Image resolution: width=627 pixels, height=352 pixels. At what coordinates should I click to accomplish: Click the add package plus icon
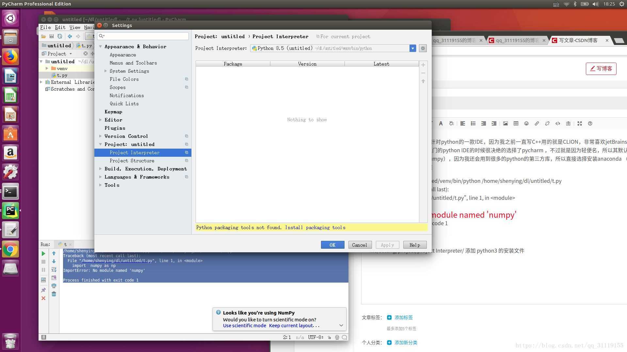[x=423, y=65]
